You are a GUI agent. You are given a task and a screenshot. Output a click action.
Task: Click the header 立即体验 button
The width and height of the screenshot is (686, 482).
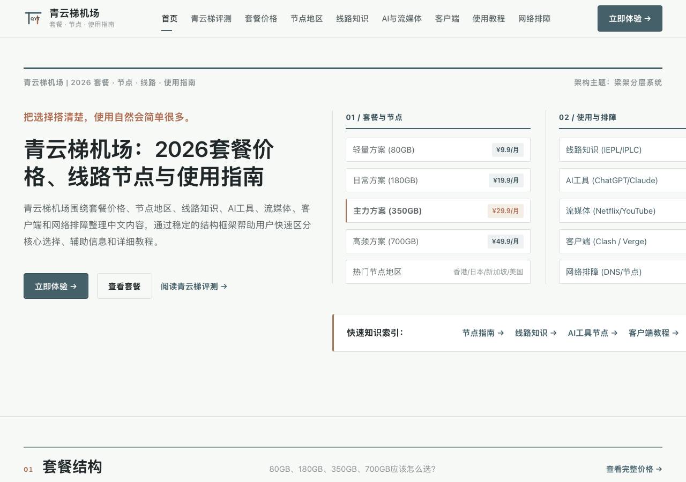pos(630,19)
